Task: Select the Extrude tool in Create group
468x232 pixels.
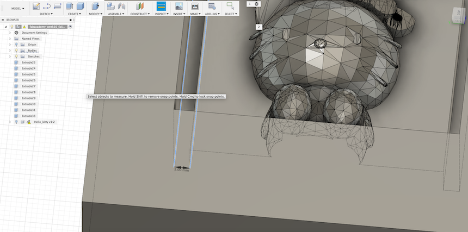Action: tap(70, 6)
